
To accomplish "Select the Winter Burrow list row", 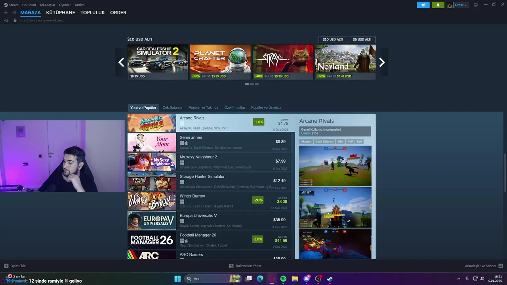I will [x=210, y=201].
